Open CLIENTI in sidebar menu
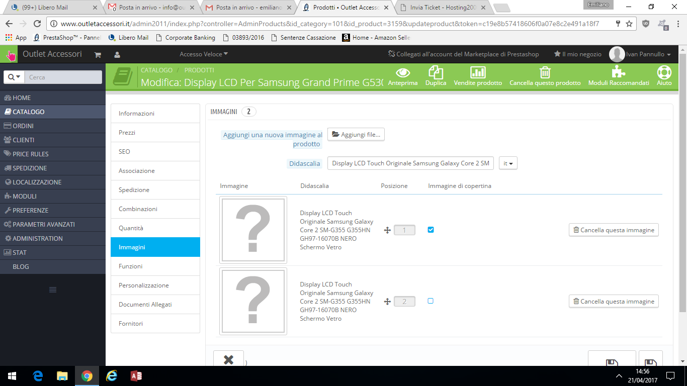 click(x=53, y=140)
